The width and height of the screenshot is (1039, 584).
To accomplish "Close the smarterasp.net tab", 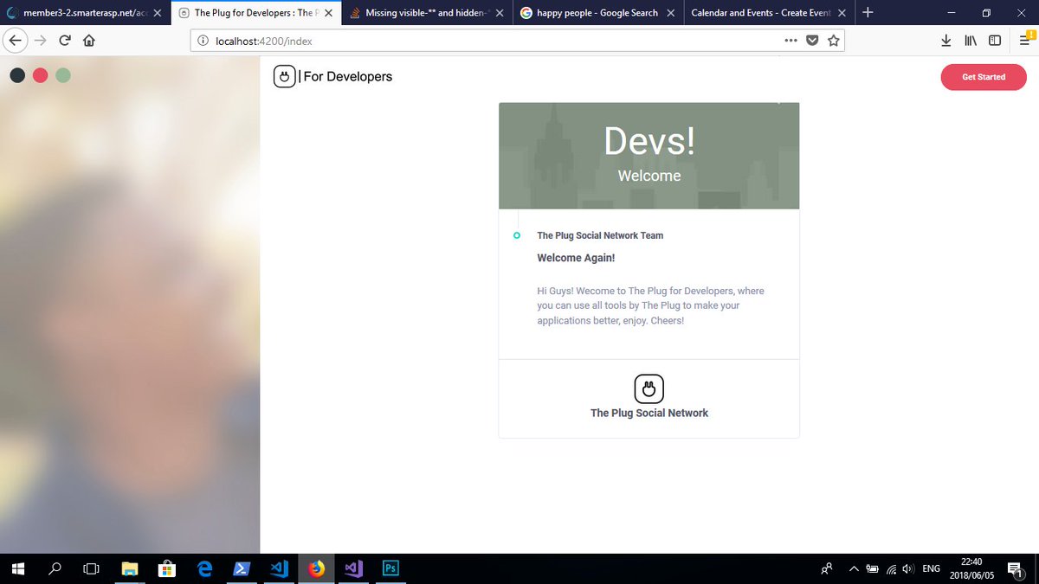I will pyautogui.click(x=157, y=13).
